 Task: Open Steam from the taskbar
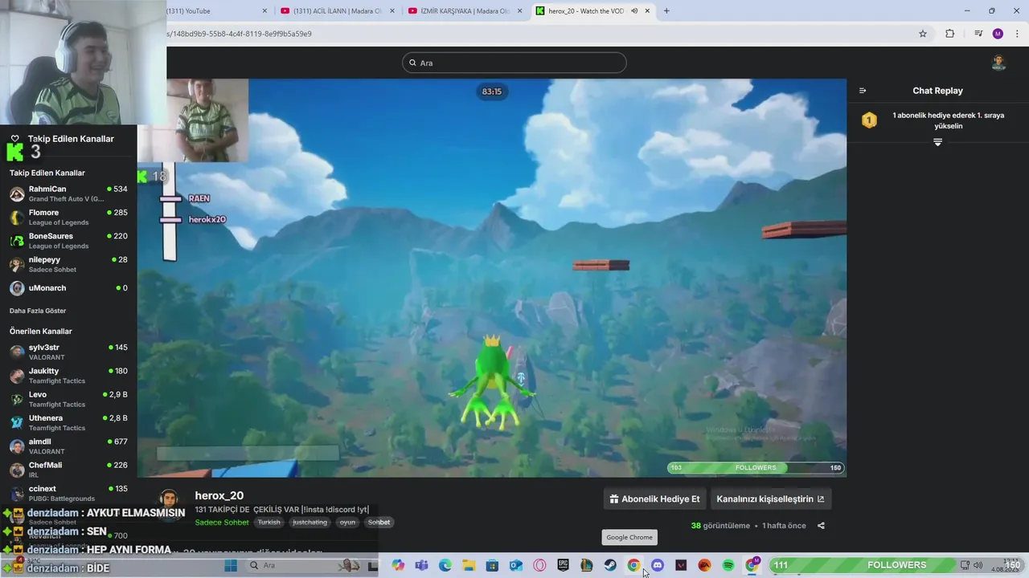point(610,566)
